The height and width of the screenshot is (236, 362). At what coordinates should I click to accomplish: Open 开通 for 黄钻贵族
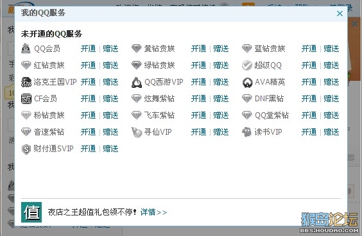pos(198,49)
